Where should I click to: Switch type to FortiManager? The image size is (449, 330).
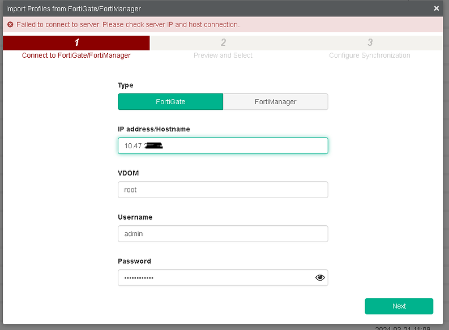point(275,102)
